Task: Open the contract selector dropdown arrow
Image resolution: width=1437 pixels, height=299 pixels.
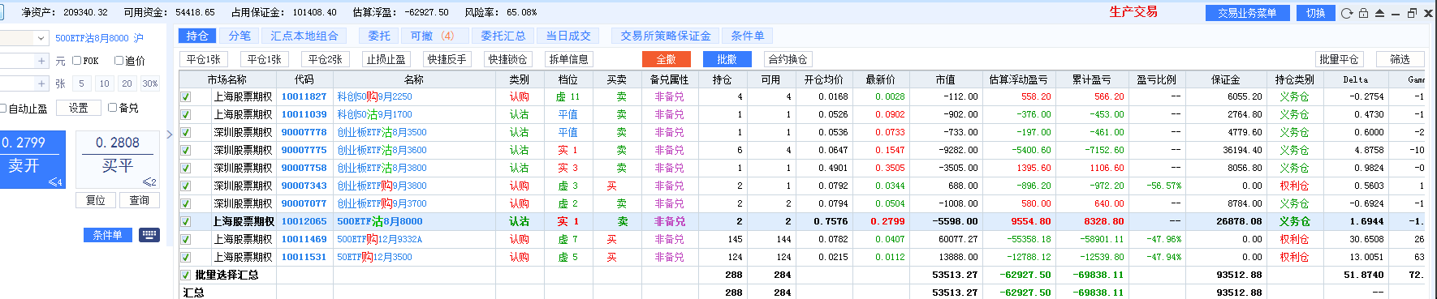Action: click(41, 38)
